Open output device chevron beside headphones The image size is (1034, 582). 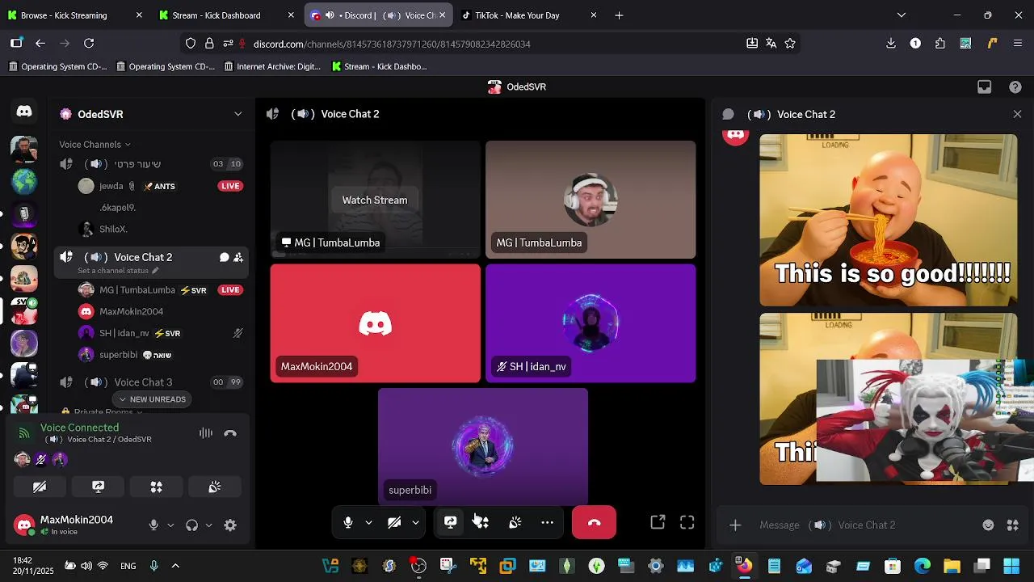click(x=208, y=525)
